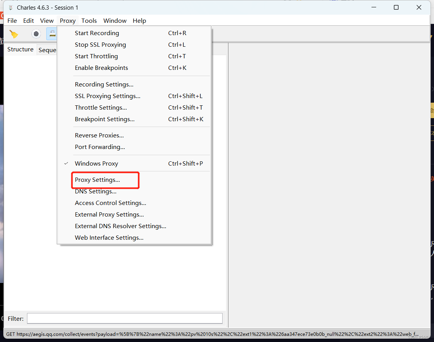The height and width of the screenshot is (342, 434).
Task: Switch to the Sequence tab
Action: coord(47,50)
